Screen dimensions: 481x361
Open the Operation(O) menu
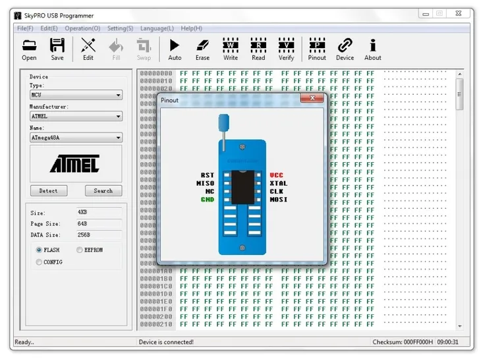[x=82, y=28]
